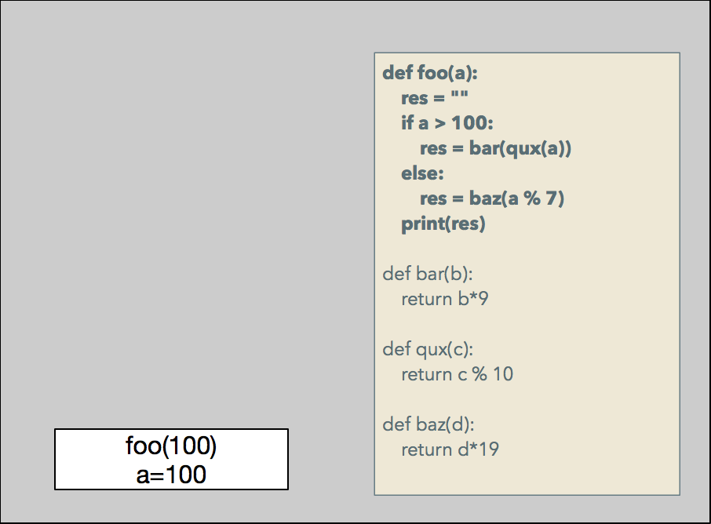
Task: Click the 'foo(100)' call text in the stack frame
Action: pos(171,446)
